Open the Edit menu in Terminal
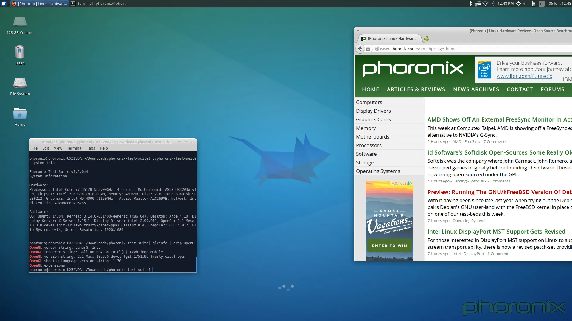 click(46, 148)
